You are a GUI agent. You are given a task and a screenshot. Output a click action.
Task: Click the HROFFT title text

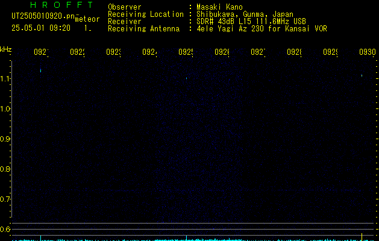pyautogui.click(x=61, y=5)
